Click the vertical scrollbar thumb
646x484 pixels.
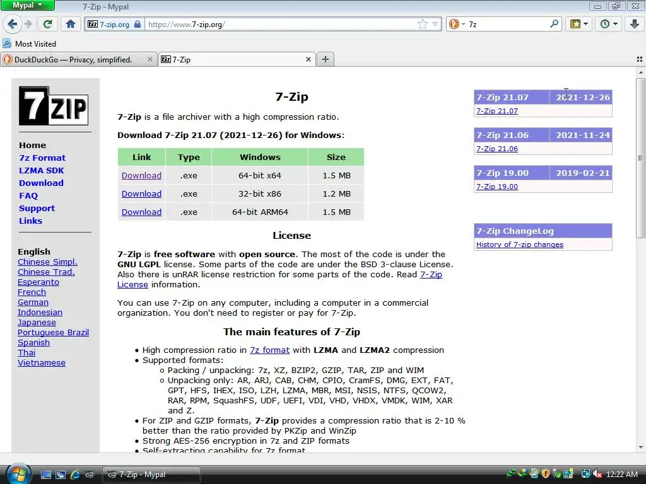tap(640, 158)
